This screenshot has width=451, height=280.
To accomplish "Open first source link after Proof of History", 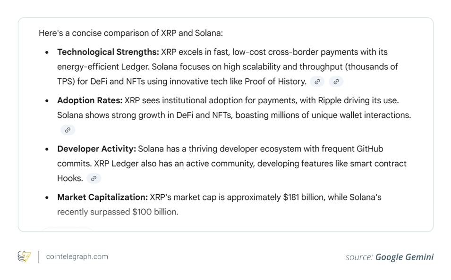I will pyautogui.click(x=317, y=82).
